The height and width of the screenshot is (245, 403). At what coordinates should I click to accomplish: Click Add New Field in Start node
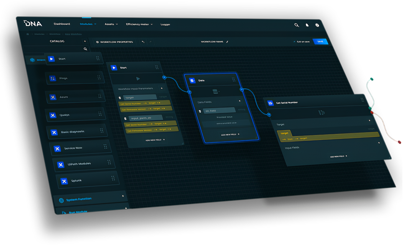155,140
